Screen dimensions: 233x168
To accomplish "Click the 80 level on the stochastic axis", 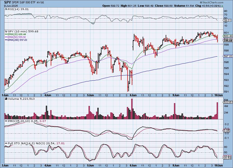I will (x=225, y=147).
